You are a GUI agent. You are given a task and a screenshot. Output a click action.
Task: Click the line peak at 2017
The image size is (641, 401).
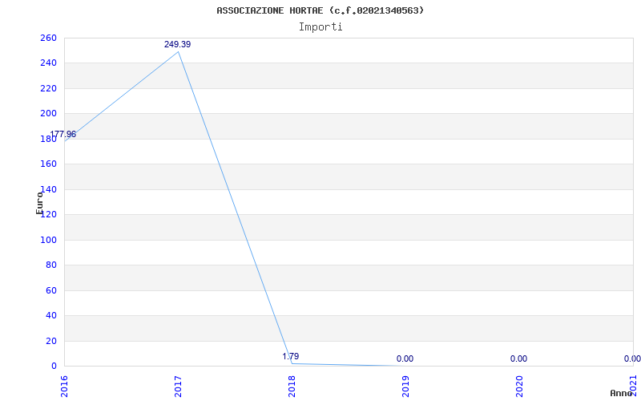tap(178, 51)
